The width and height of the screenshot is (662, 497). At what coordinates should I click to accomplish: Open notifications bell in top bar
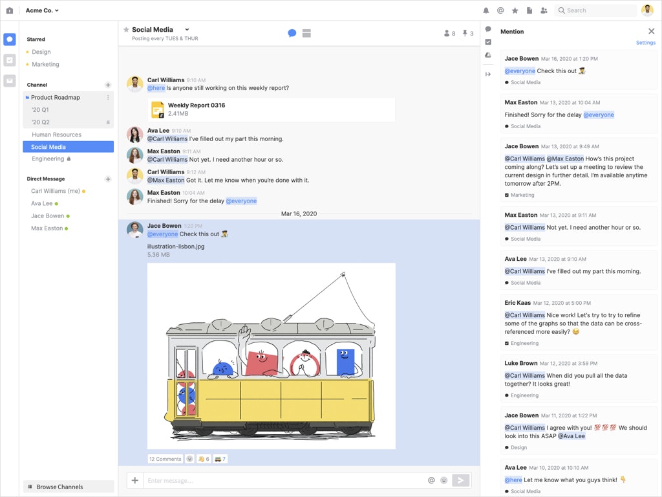coord(486,10)
